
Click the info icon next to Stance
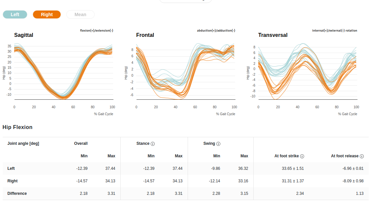coord(153,144)
